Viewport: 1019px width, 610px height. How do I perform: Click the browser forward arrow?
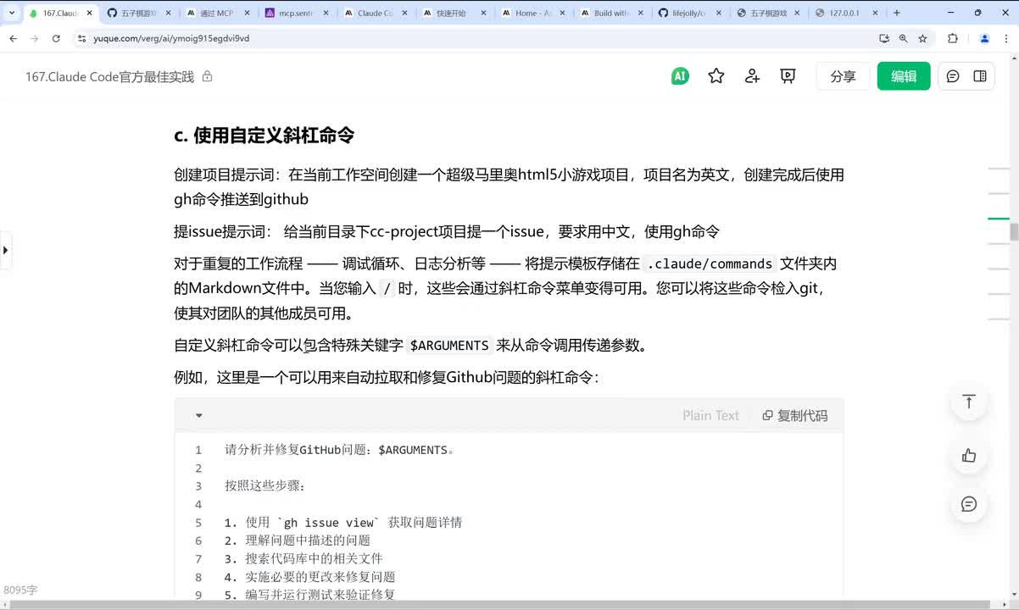coord(34,38)
